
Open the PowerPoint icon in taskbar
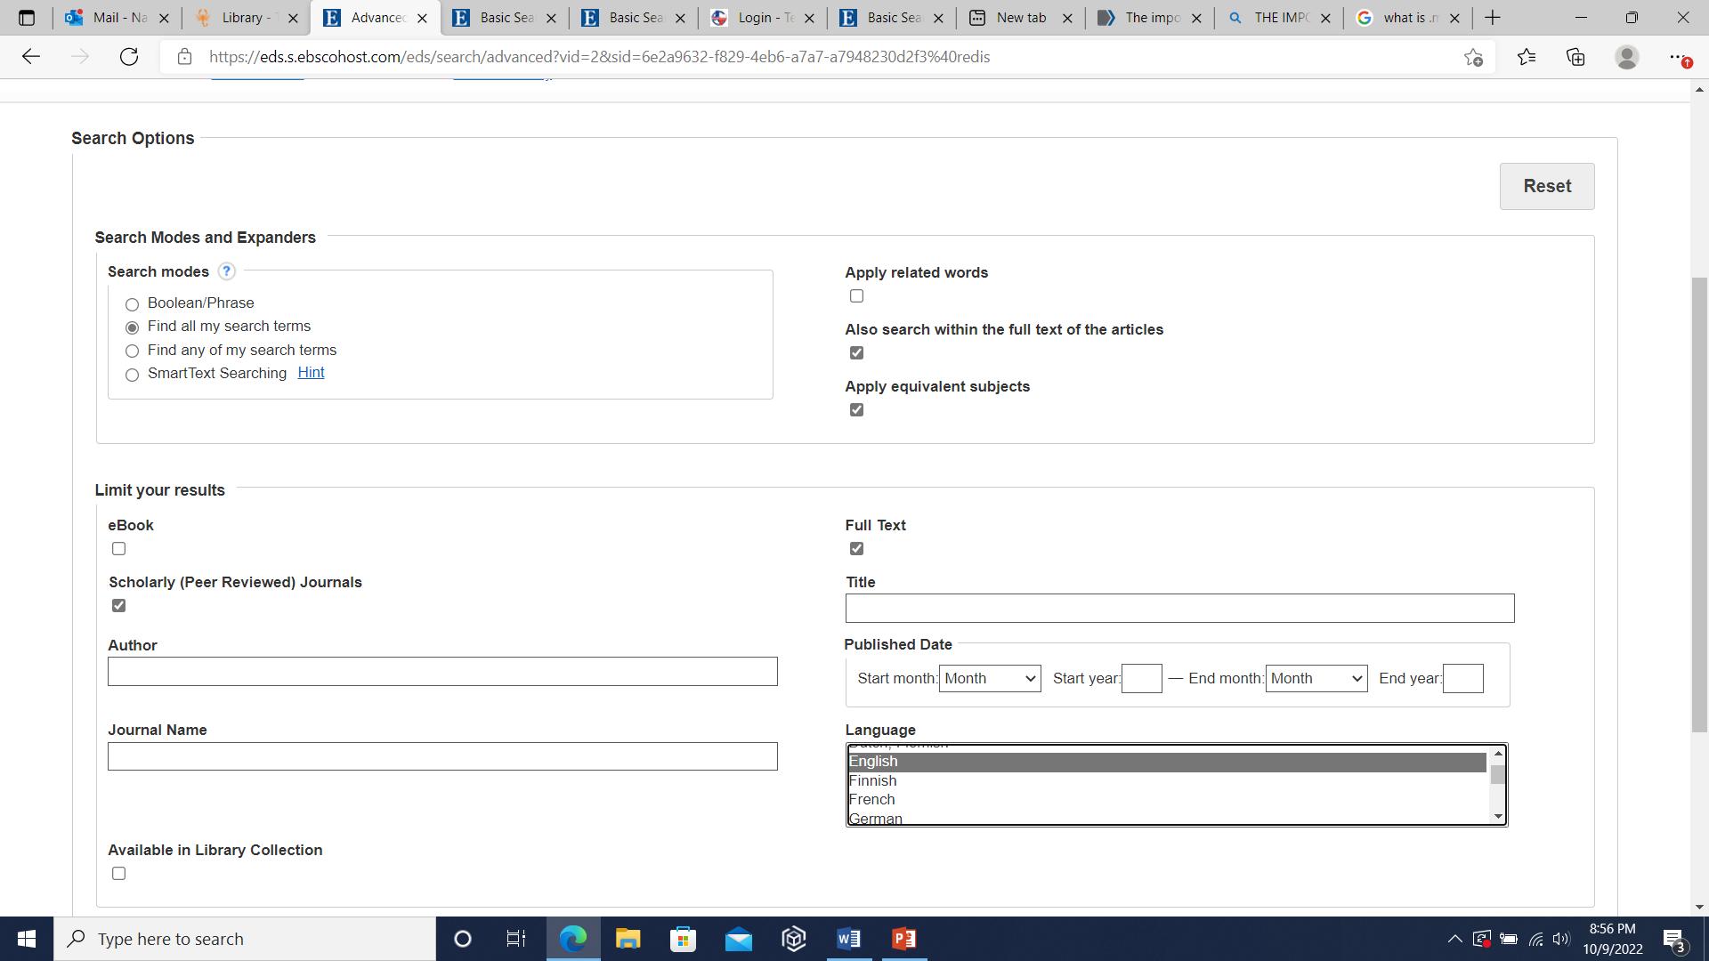(x=903, y=939)
